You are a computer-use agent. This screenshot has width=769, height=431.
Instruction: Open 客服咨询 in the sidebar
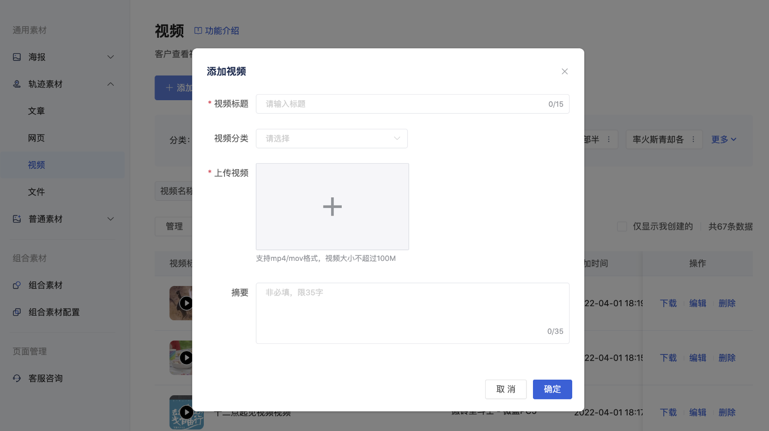[x=45, y=378]
